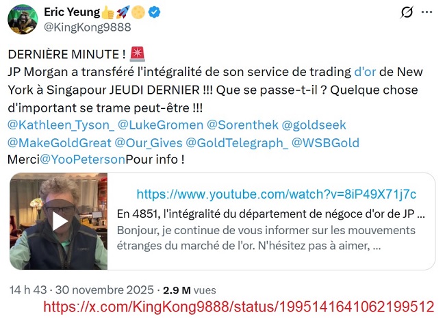The width and height of the screenshot is (445, 319).
Task: Open the @LukeGromen mention
Action: (x=161, y=125)
